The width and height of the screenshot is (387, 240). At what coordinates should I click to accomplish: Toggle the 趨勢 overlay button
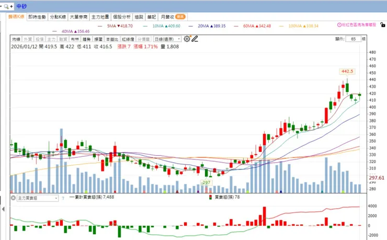(x=86, y=39)
